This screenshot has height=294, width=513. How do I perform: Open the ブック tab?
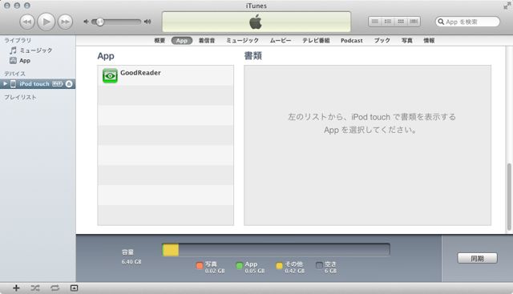click(x=382, y=41)
